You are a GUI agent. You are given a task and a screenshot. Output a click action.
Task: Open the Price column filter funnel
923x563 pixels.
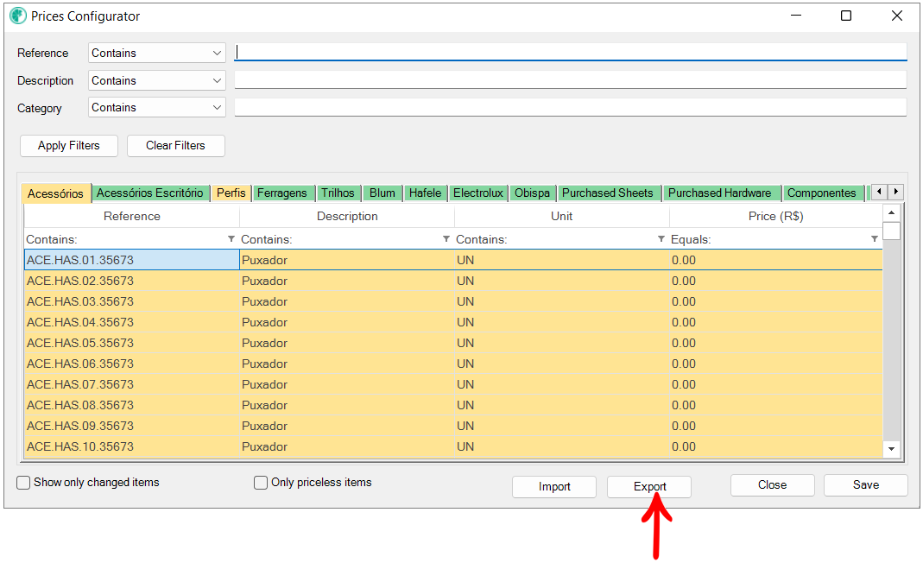[874, 239]
